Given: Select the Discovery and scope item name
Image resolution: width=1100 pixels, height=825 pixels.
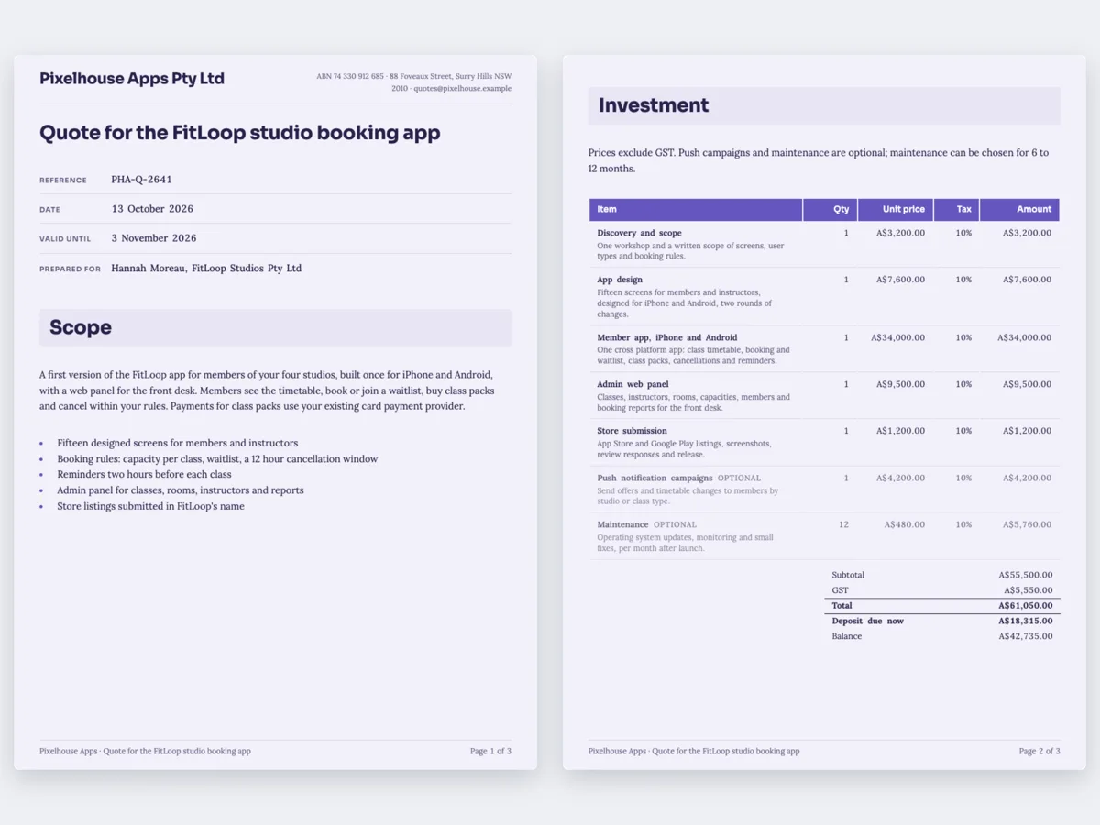Looking at the screenshot, I should pos(639,233).
